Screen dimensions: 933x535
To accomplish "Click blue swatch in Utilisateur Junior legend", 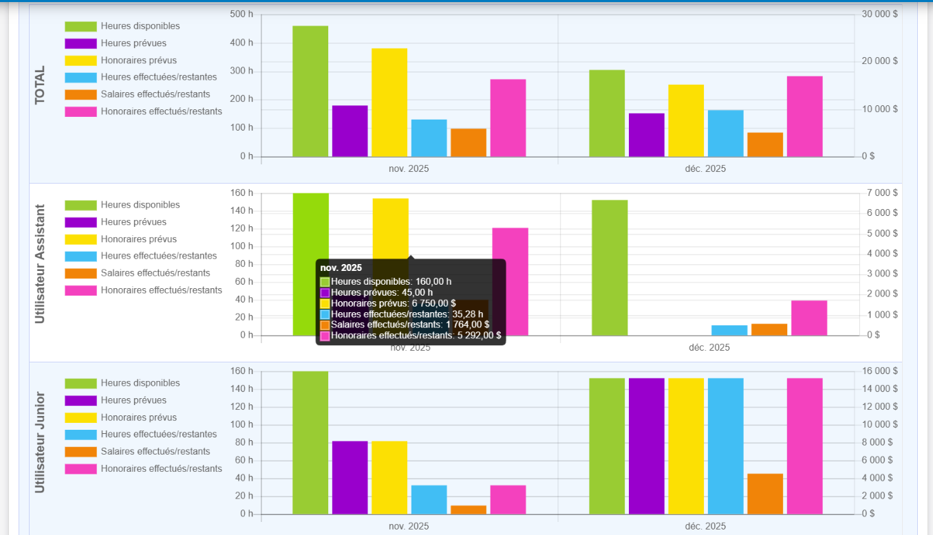I will point(81,435).
